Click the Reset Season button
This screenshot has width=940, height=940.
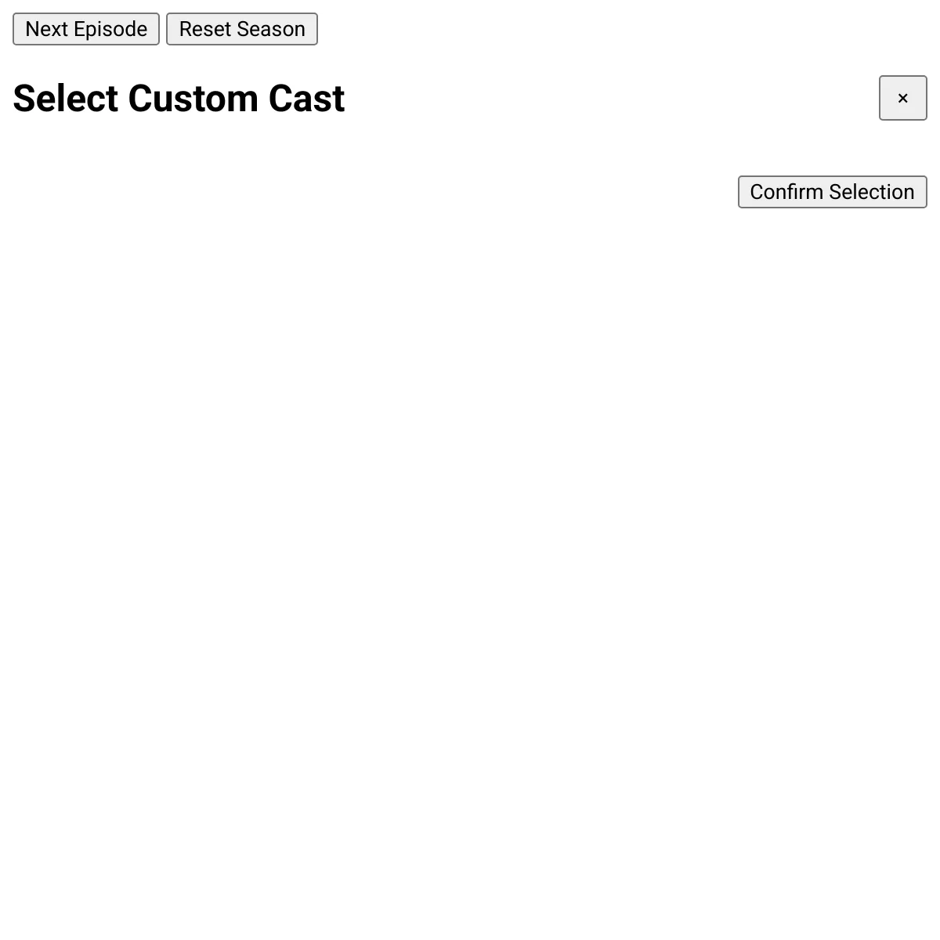click(x=241, y=29)
